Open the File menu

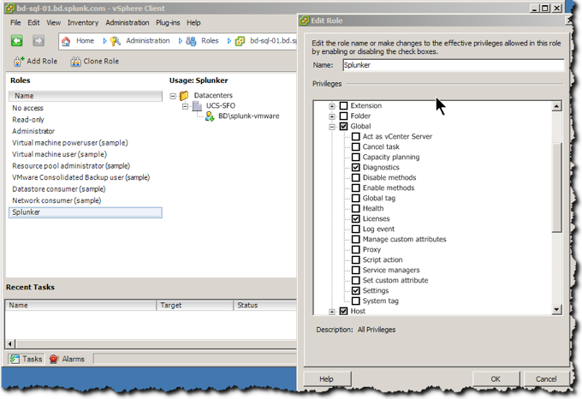click(x=15, y=22)
